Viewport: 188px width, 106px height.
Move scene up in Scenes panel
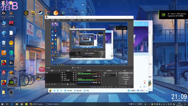[x=52, y=85]
